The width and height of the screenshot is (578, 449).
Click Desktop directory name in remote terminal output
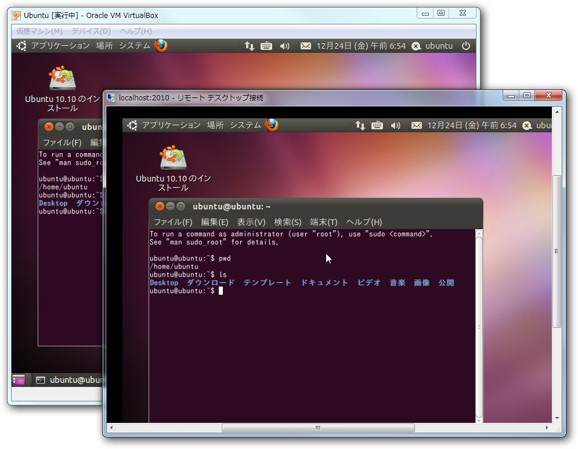(164, 283)
